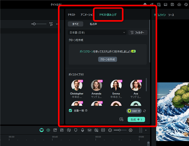Add credits with the 3087 plus button

[x=139, y=111]
